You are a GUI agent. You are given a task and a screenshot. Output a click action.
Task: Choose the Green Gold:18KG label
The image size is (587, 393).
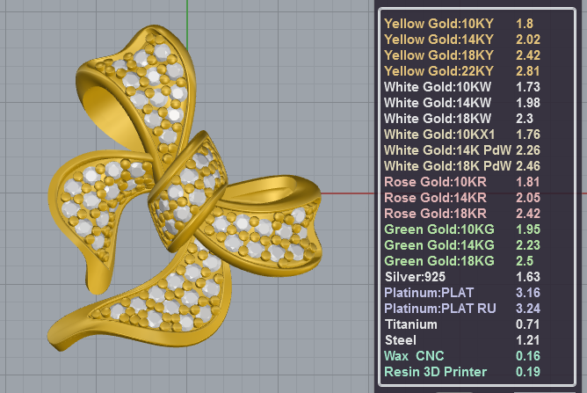point(439,261)
